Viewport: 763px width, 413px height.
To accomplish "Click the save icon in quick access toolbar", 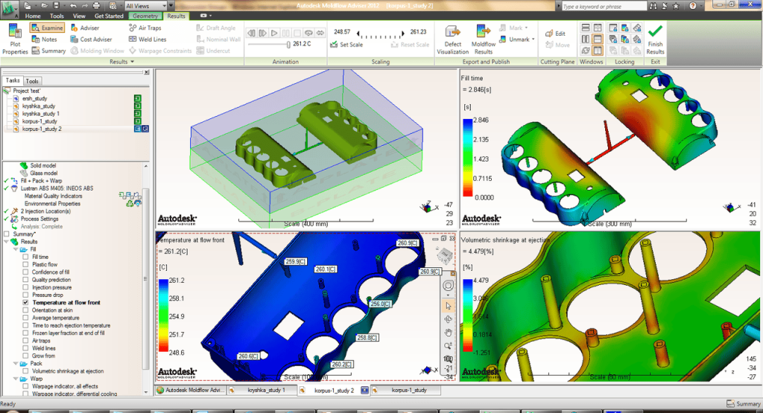I will tap(57, 6).
